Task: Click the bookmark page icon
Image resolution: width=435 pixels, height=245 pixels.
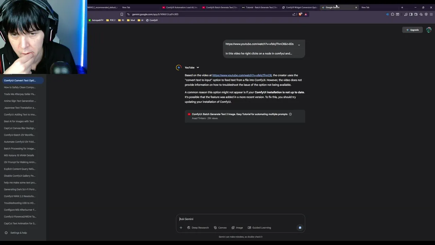Action: (x=122, y=14)
